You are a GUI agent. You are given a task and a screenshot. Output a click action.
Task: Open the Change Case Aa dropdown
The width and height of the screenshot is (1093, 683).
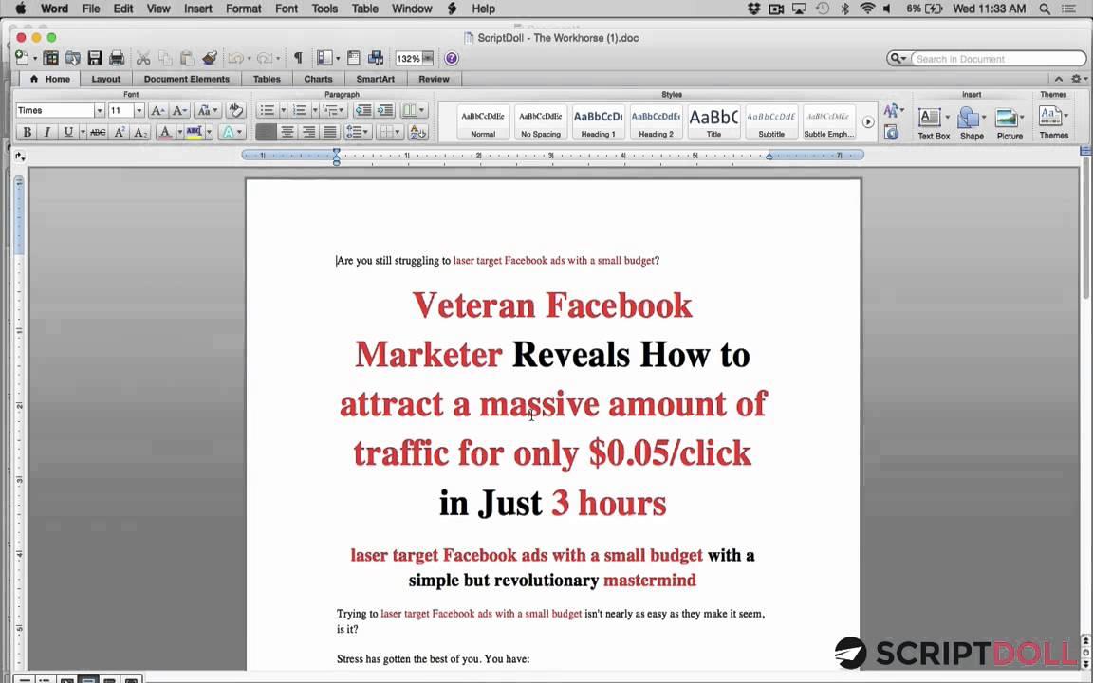[x=207, y=110]
